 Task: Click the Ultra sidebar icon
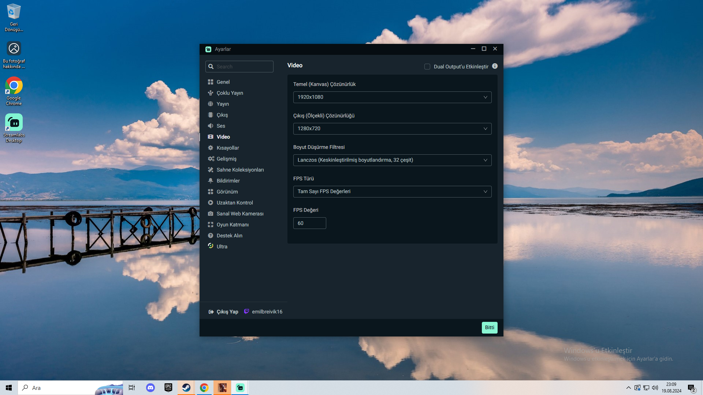pos(211,246)
